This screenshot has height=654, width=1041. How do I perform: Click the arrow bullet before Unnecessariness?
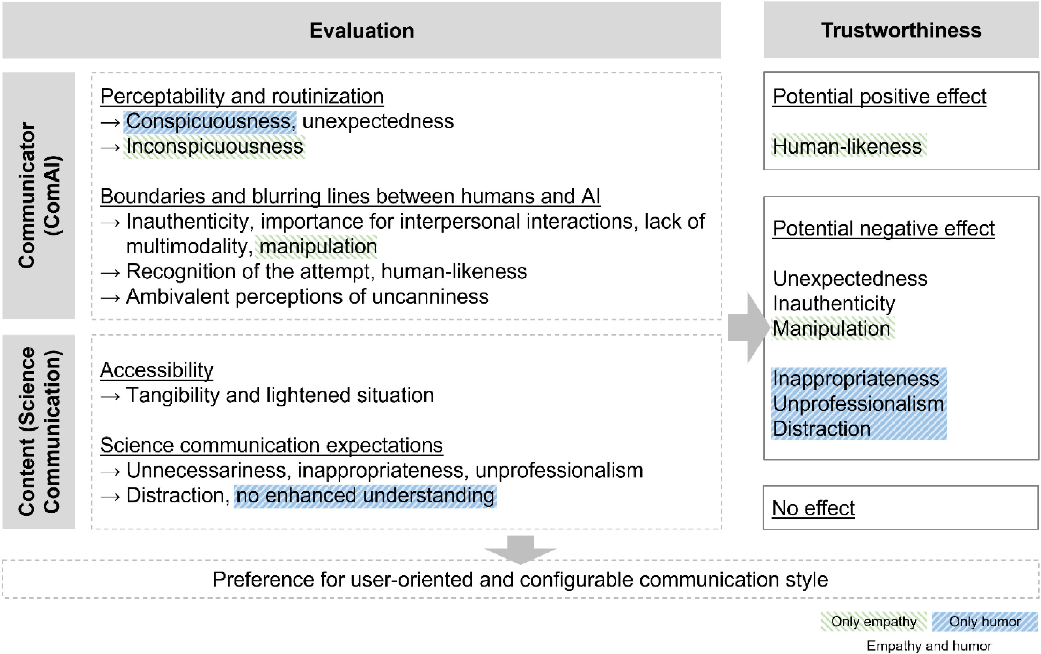(x=110, y=471)
